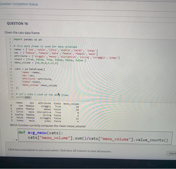Click the 'Click Save and Submit' instruction text
176x169 pixels.
click(60, 150)
